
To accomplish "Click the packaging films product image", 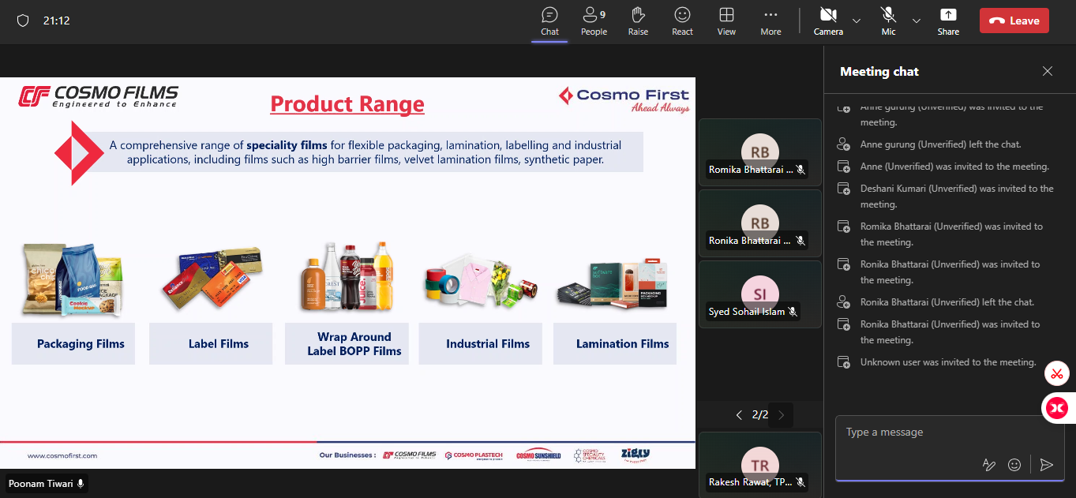I will [x=73, y=280].
